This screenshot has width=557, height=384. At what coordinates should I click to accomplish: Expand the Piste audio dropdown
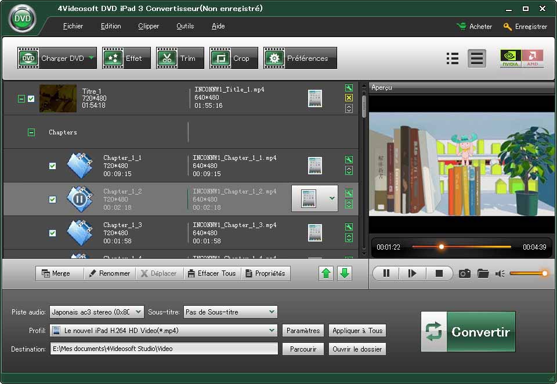pyautogui.click(x=138, y=312)
